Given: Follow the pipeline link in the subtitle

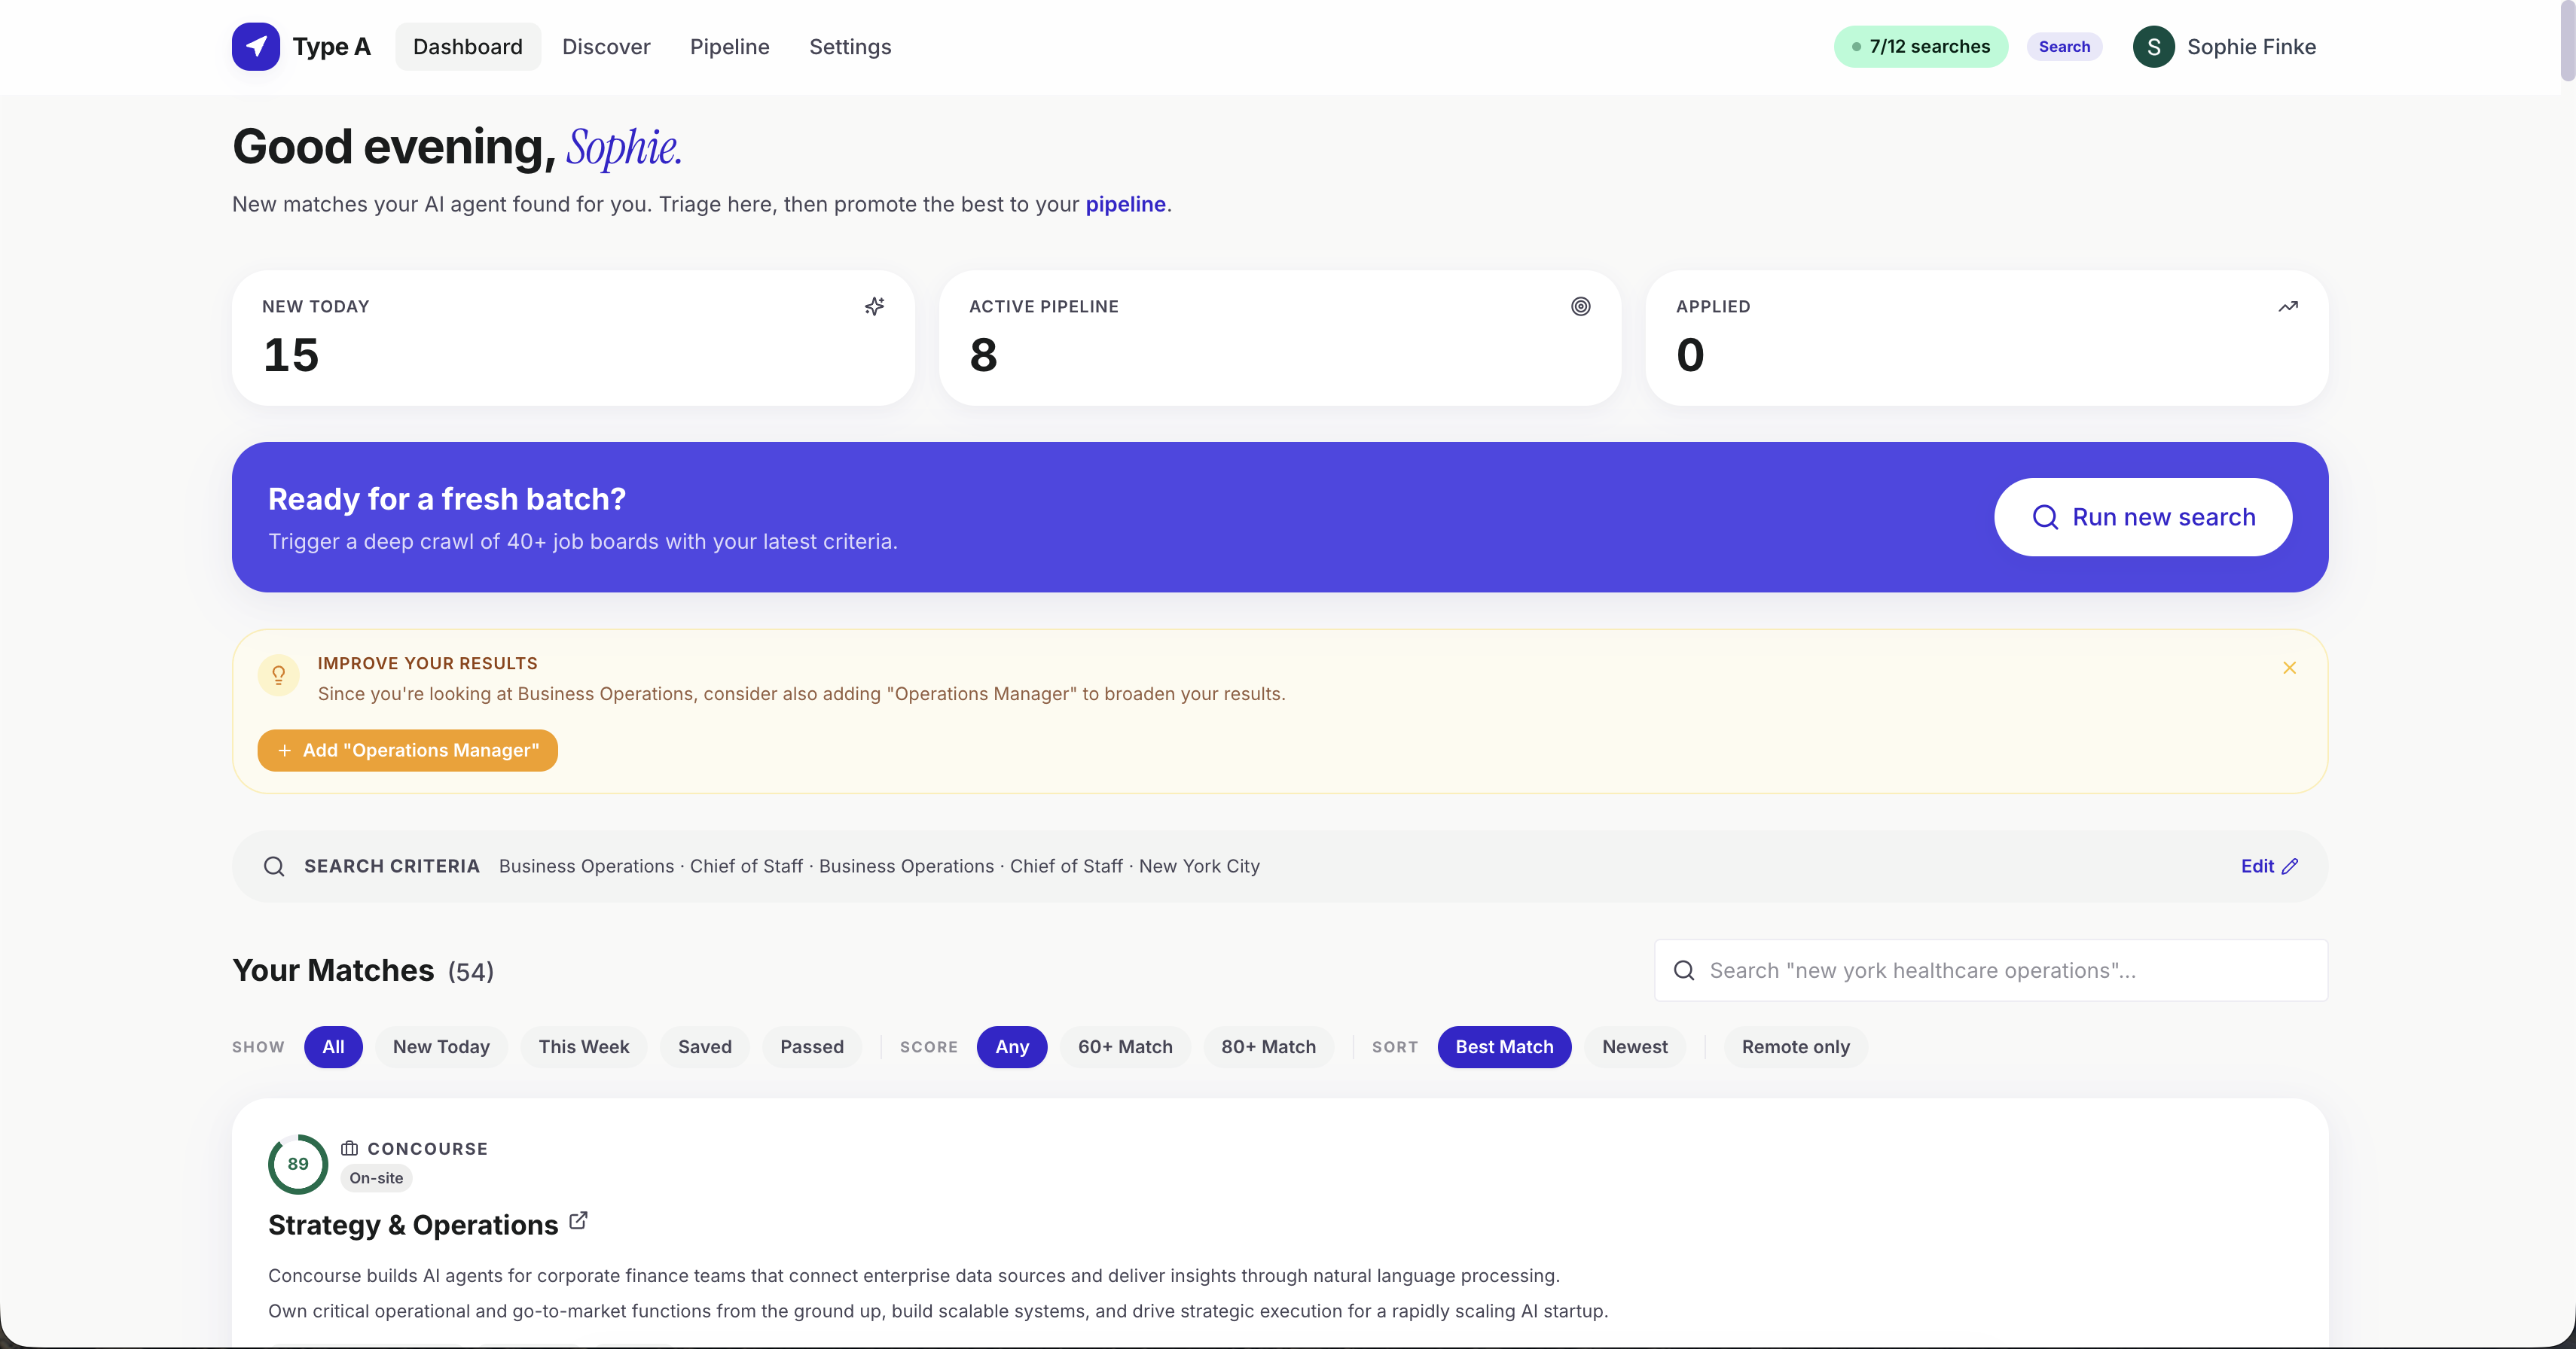Looking at the screenshot, I should coord(1125,205).
